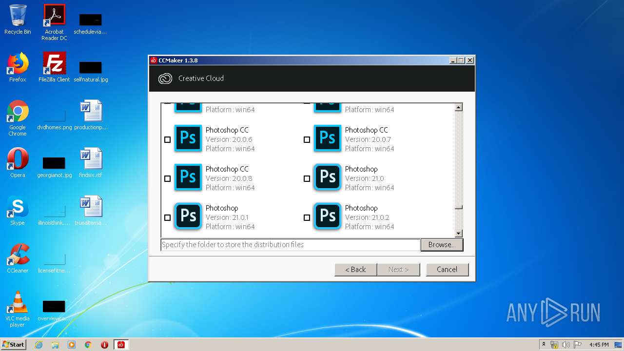
Task: Select the Google Chrome desktop shortcut
Action: (x=18, y=118)
